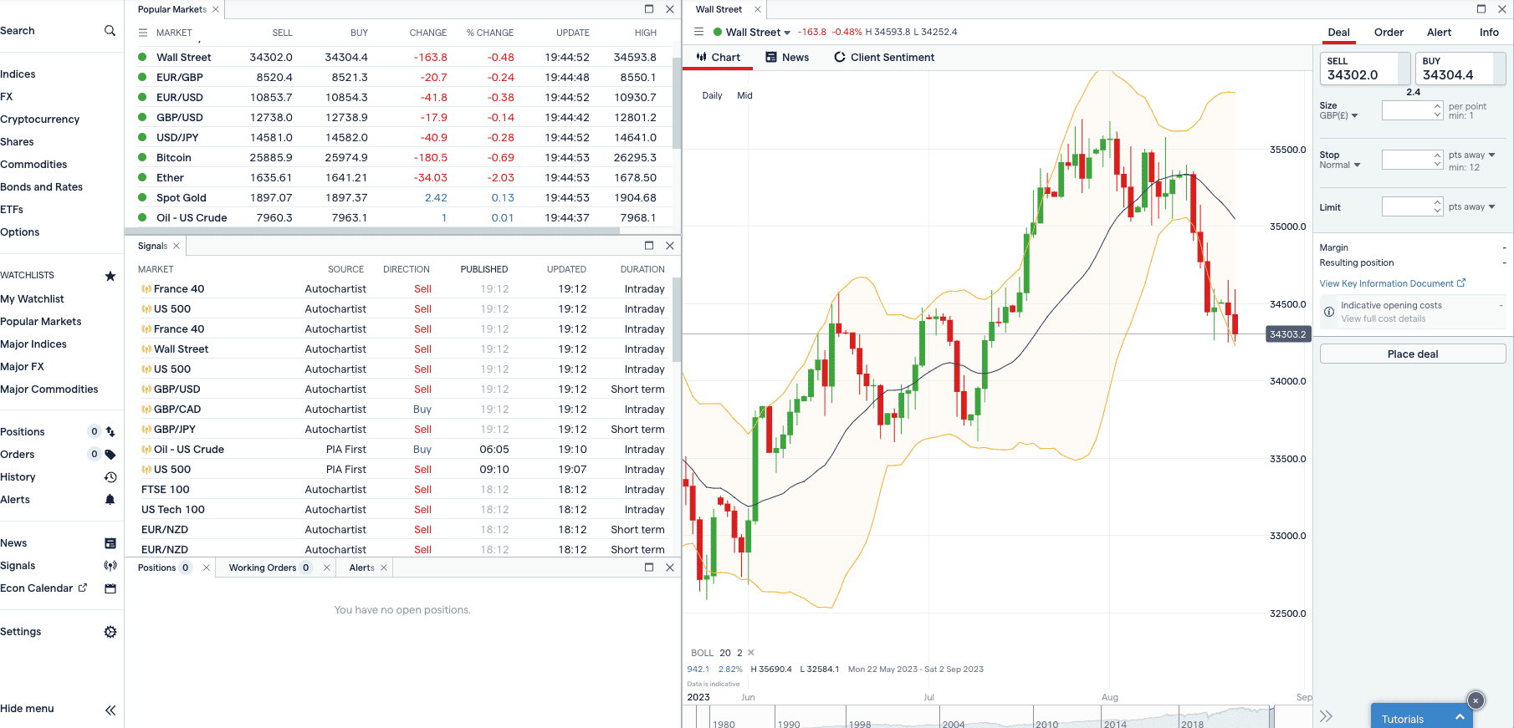The image size is (1514, 728).
Task: Switch to the Info tab
Action: pyautogui.click(x=1489, y=33)
